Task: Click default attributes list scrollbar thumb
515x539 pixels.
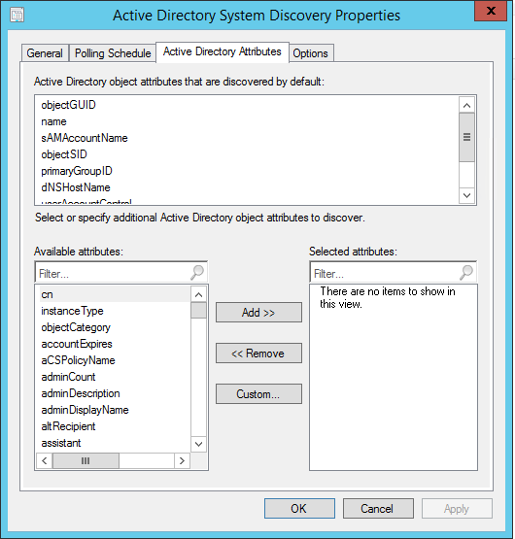Action: [466, 137]
